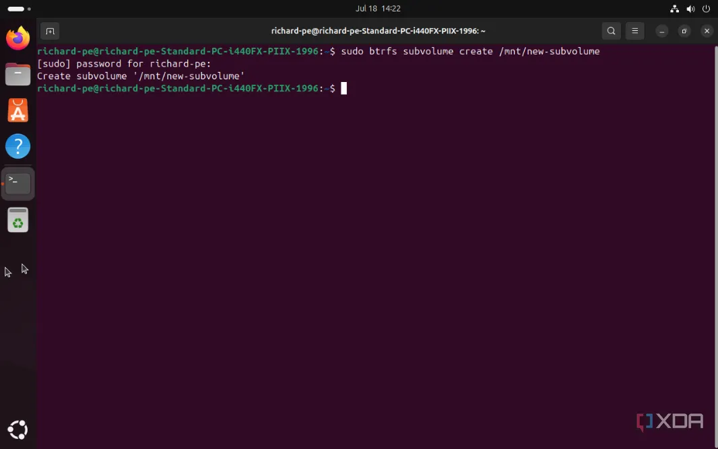Open the Help app in the dock

click(x=18, y=146)
